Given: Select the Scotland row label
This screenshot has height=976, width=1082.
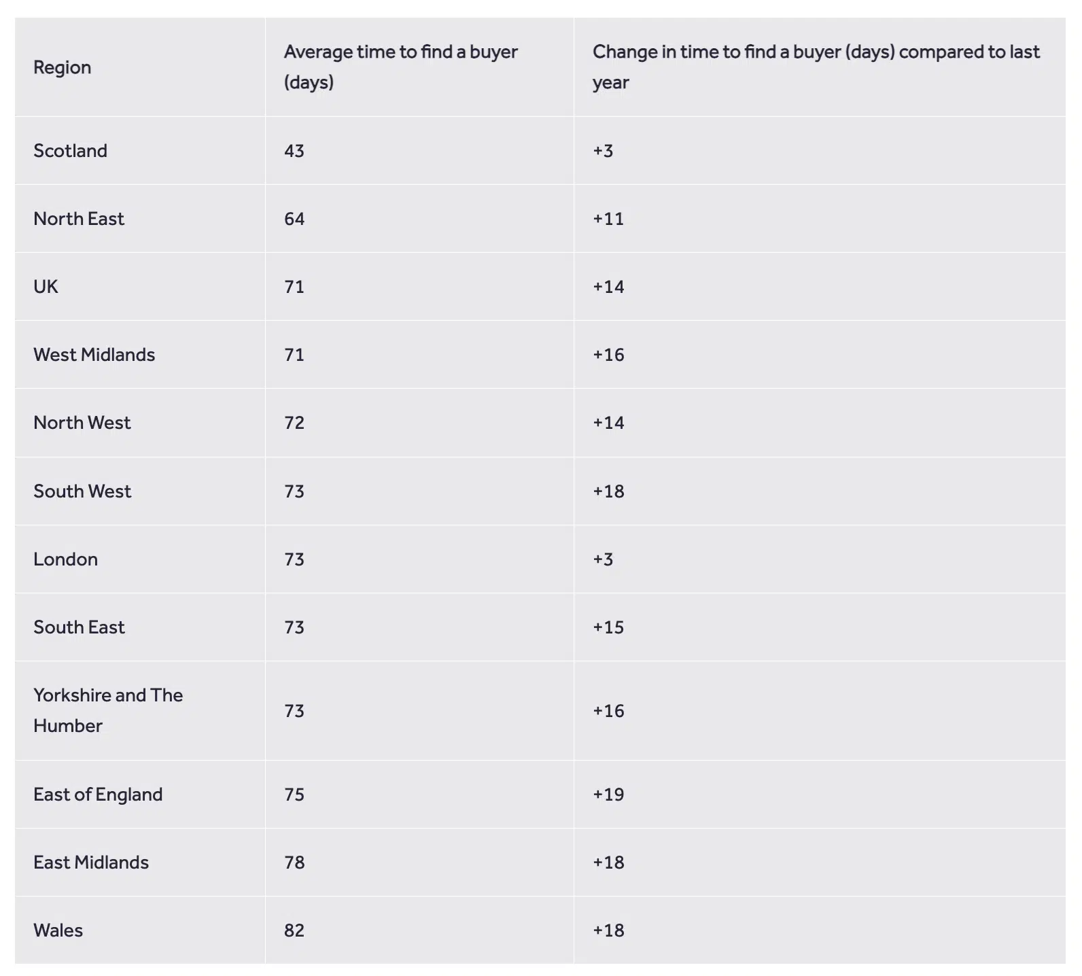Looking at the screenshot, I should pyautogui.click(x=70, y=150).
